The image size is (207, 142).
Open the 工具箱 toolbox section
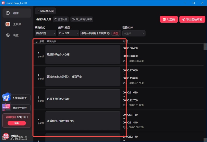(x=17, y=24)
